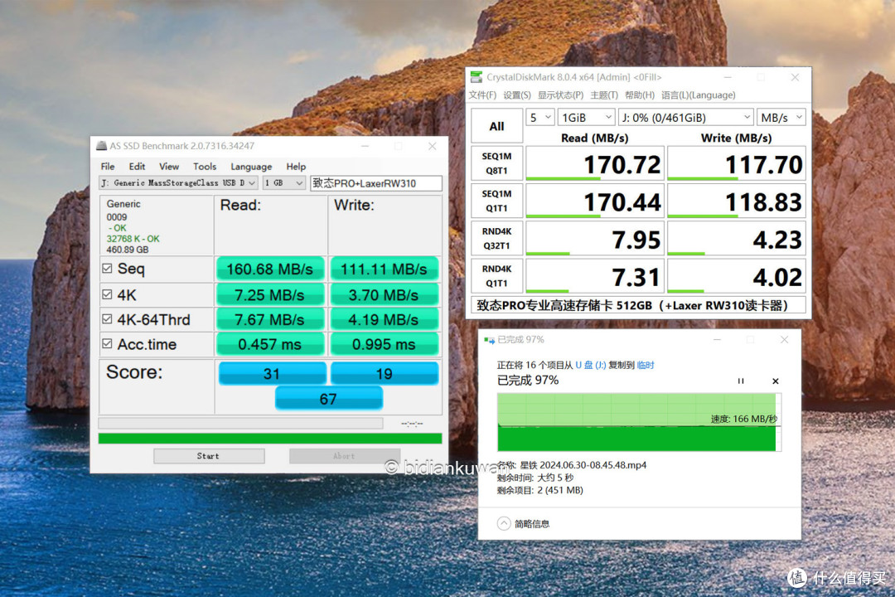Toggle the 4K test checkbox
895x597 pixels.
point(107,294)
